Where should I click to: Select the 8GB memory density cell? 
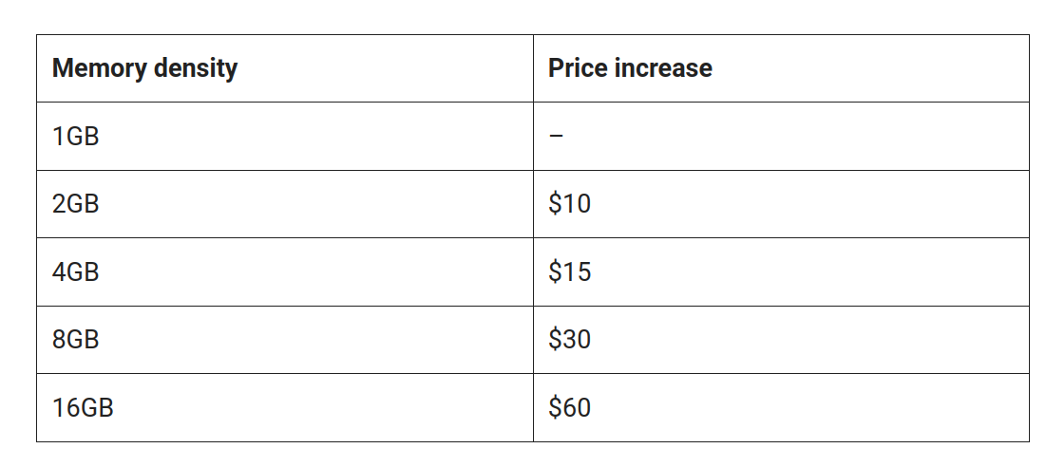click(x=76, y=340)
